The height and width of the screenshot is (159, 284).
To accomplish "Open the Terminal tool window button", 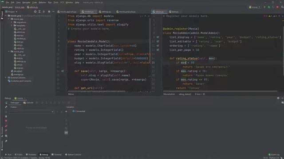I will click(56, 155).
